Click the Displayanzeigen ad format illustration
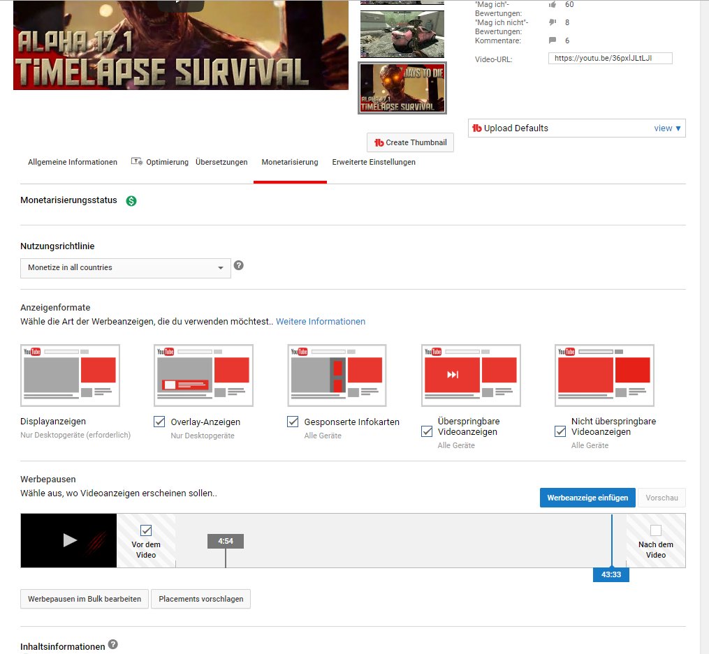Viewport: 709px width, 654px height. pyautogui.click(x=70, y=376)
